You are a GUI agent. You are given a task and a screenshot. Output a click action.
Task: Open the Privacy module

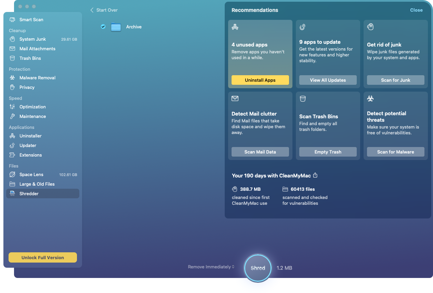point(43,88)
